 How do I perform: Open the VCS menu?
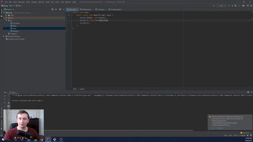[62, 2]
